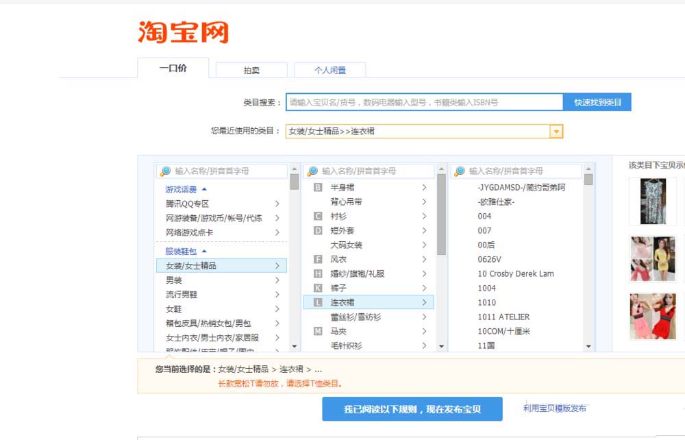
Task: Collapse the 游戏话费 group arrow
Action: point(204,189)
